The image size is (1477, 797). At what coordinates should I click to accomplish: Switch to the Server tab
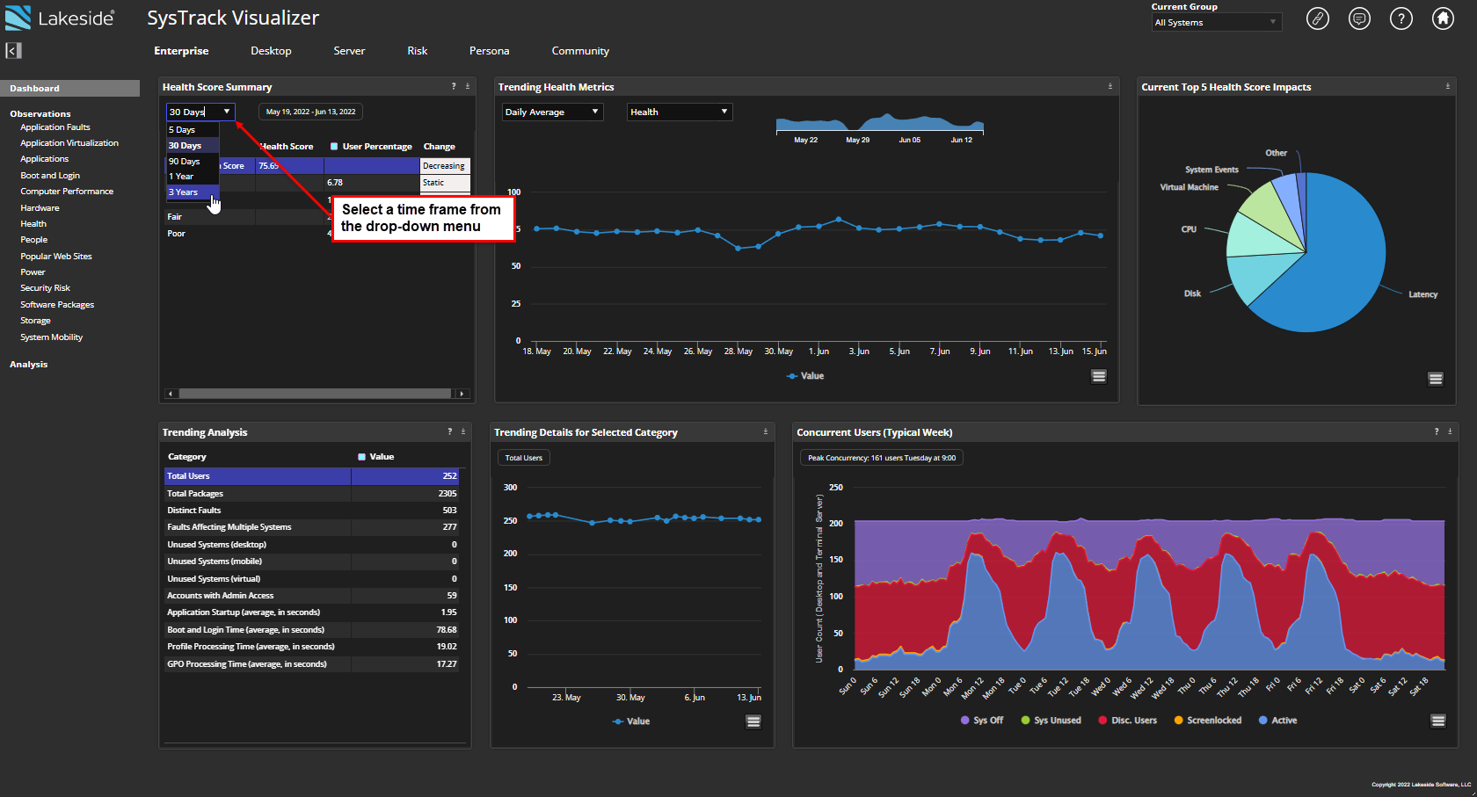pos(349,51)
